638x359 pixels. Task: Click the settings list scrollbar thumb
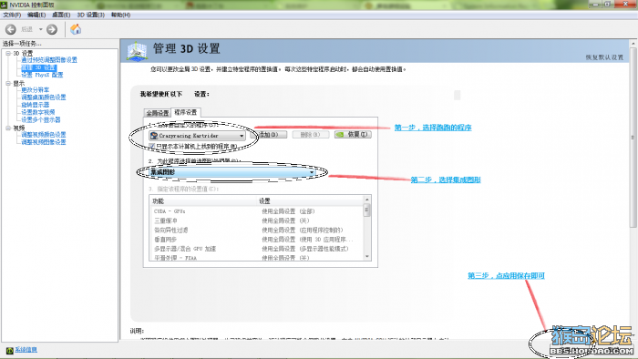367,210
